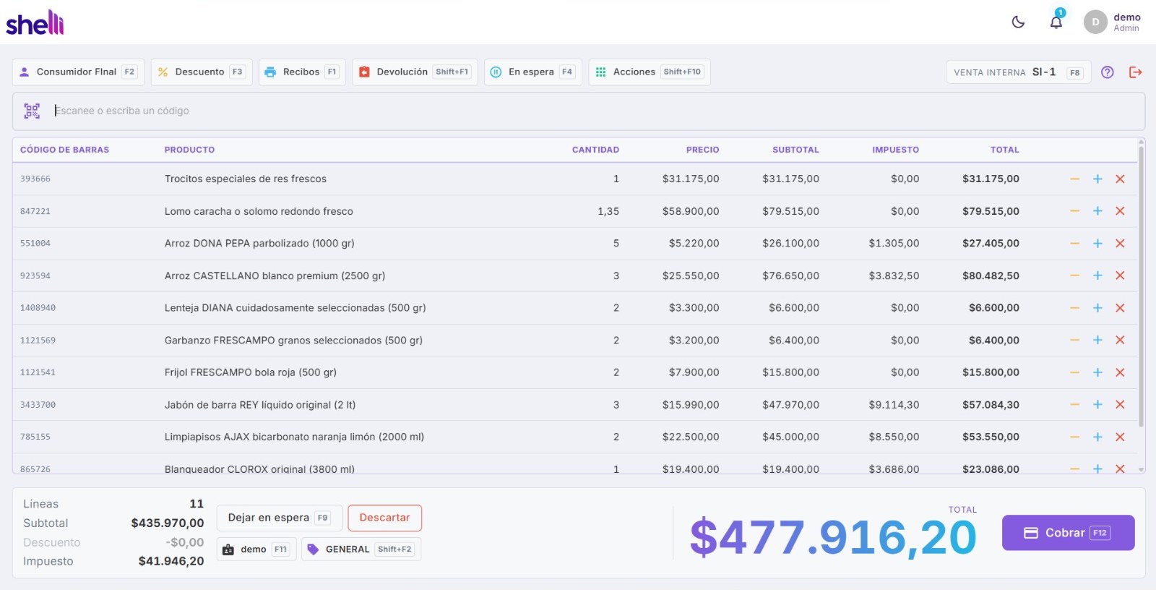Increase quantity of Arroz CASTELLANO

pyautogui.click(x=1097, y=275)
